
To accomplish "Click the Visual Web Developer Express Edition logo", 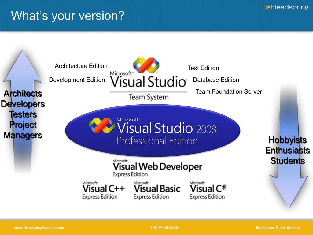I will point(157,168).
